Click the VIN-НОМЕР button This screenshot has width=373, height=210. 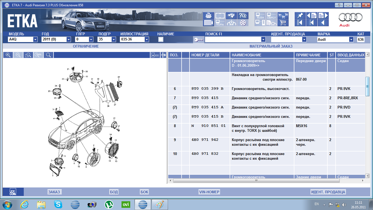[209, 192]
